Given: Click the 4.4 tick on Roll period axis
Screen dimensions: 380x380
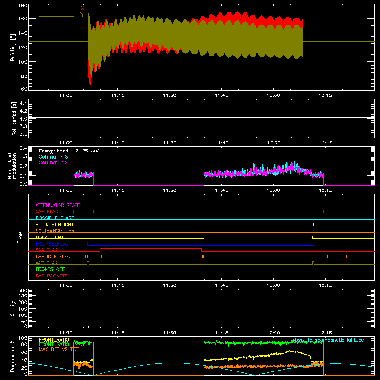Looking at the screenshot, I should [23, 103].
